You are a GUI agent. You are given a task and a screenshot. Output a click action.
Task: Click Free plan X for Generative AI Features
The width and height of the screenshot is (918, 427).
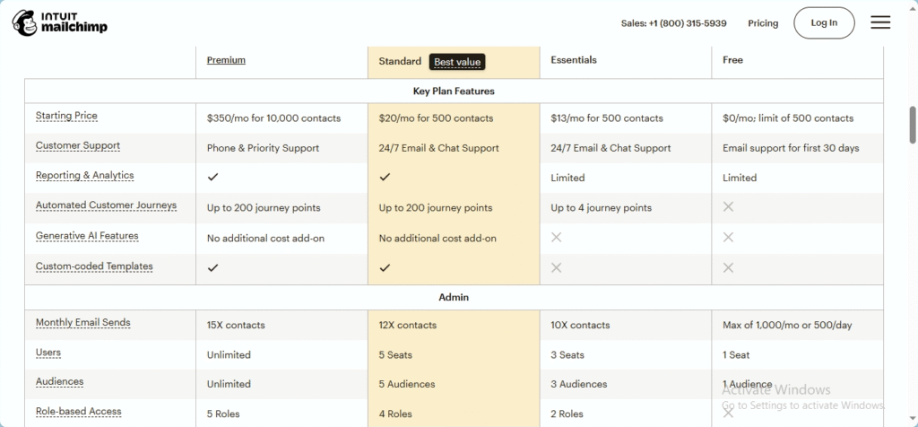coord(728,237)
